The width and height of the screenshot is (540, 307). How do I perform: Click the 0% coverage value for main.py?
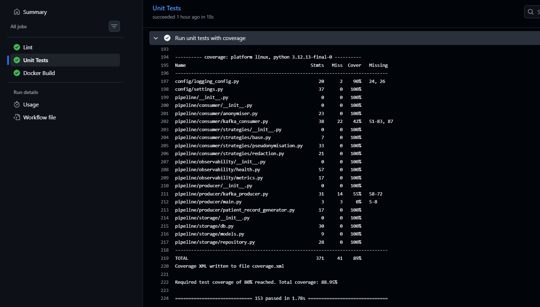358,202
